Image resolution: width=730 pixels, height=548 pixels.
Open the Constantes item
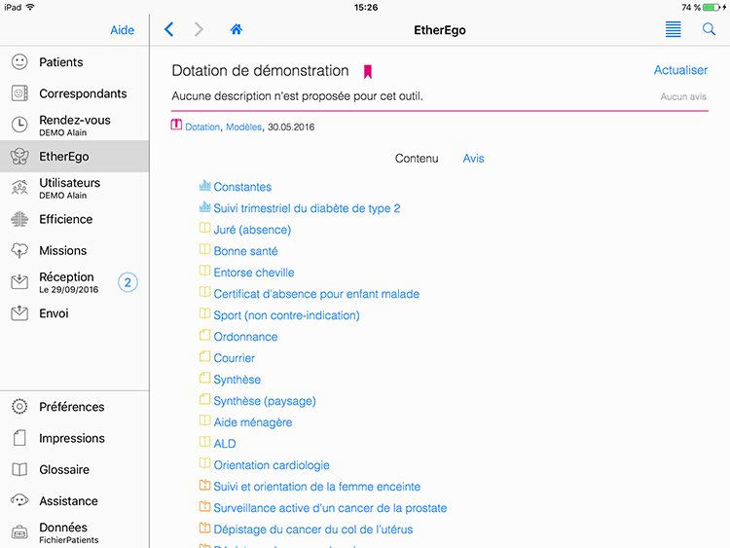point(242,187)
